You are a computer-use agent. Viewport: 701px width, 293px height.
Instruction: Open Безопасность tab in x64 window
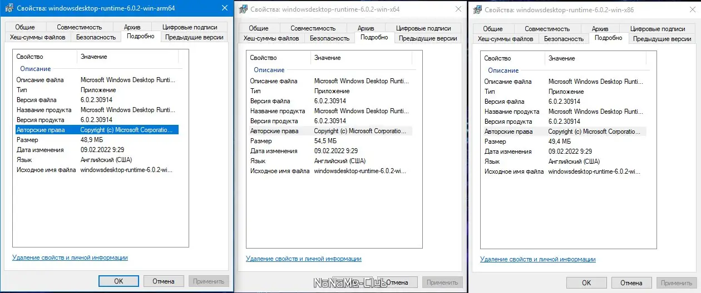click(x=329, y=38)
